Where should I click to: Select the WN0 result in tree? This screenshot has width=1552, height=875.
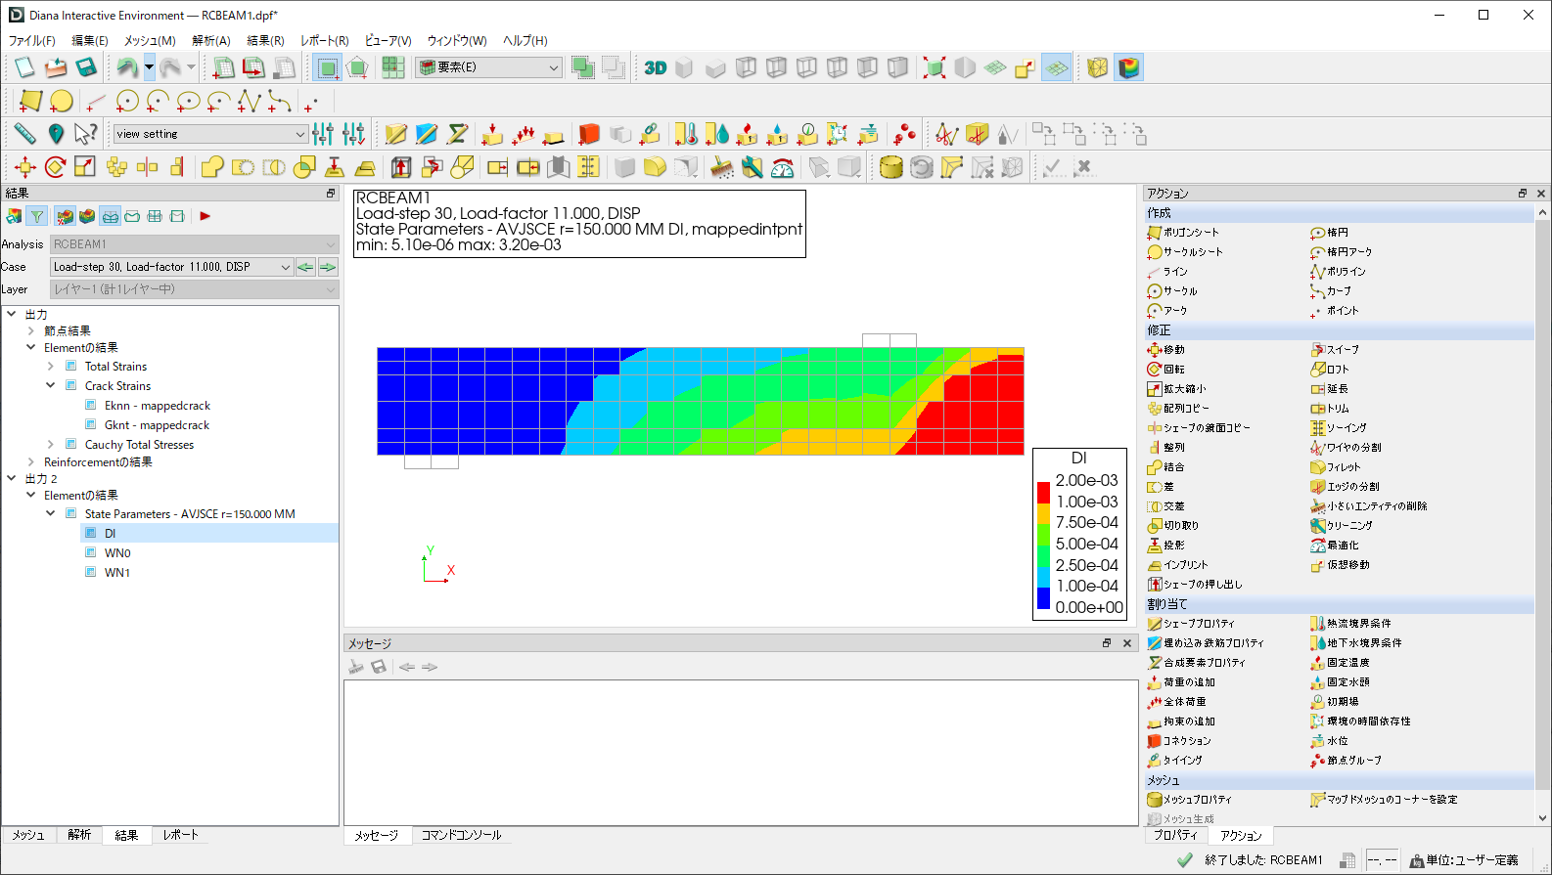[117, 553]
